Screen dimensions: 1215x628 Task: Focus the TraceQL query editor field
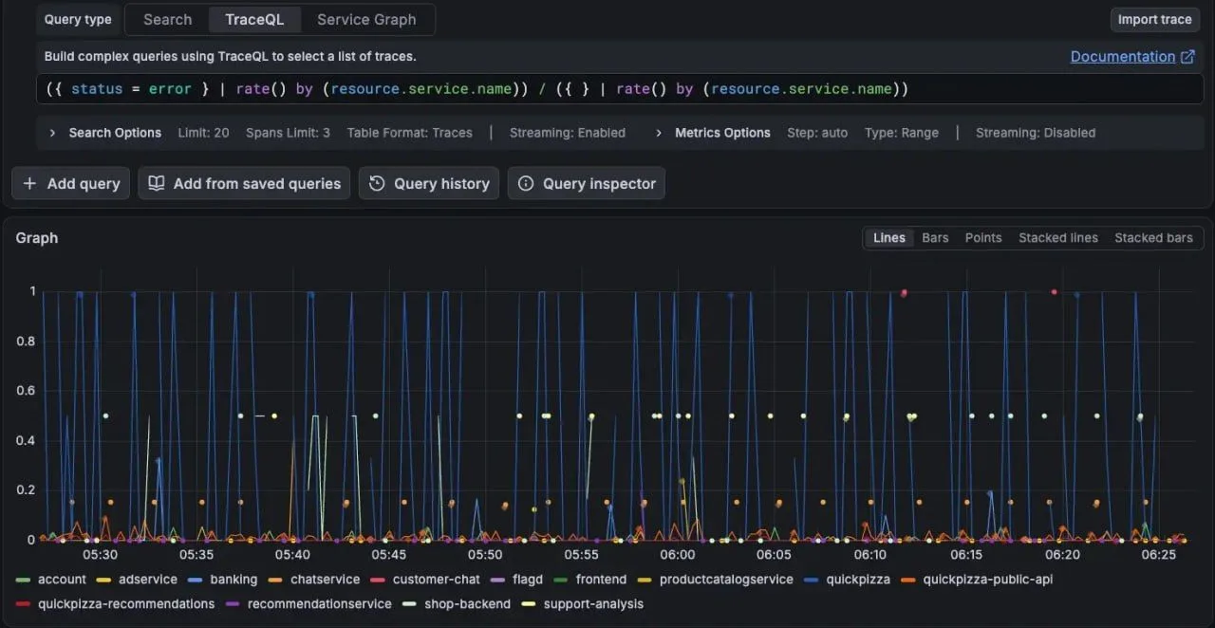620,89
